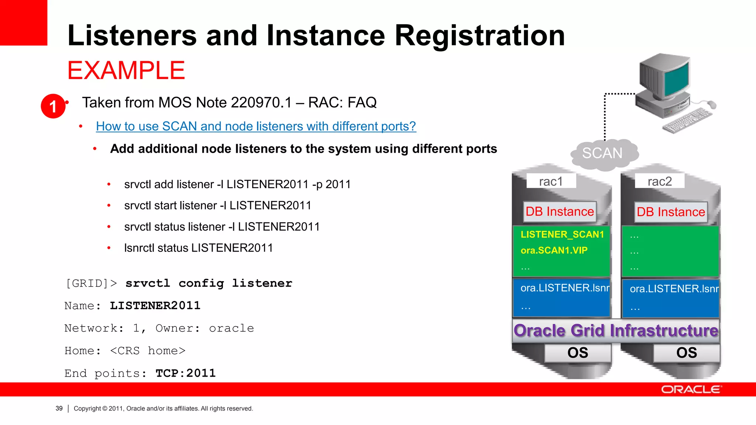Select the ora.SCAN1.VIP text
Viewport: 756px width, 425px height.
(x=554, y=250)
